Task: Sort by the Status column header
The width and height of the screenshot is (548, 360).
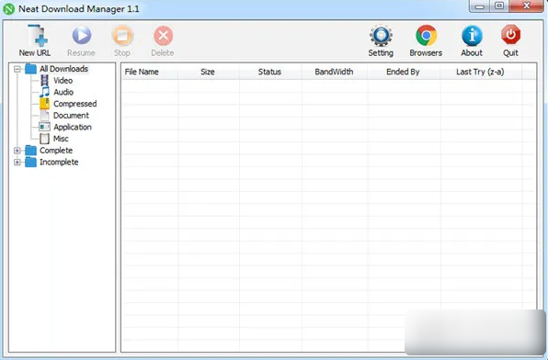Action: pos(269,72)
